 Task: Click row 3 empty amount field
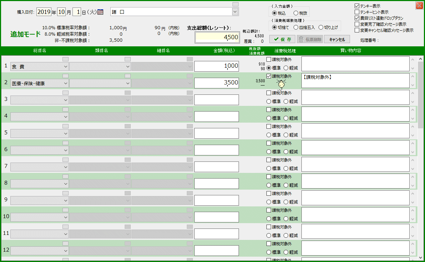tap(216, 99)
